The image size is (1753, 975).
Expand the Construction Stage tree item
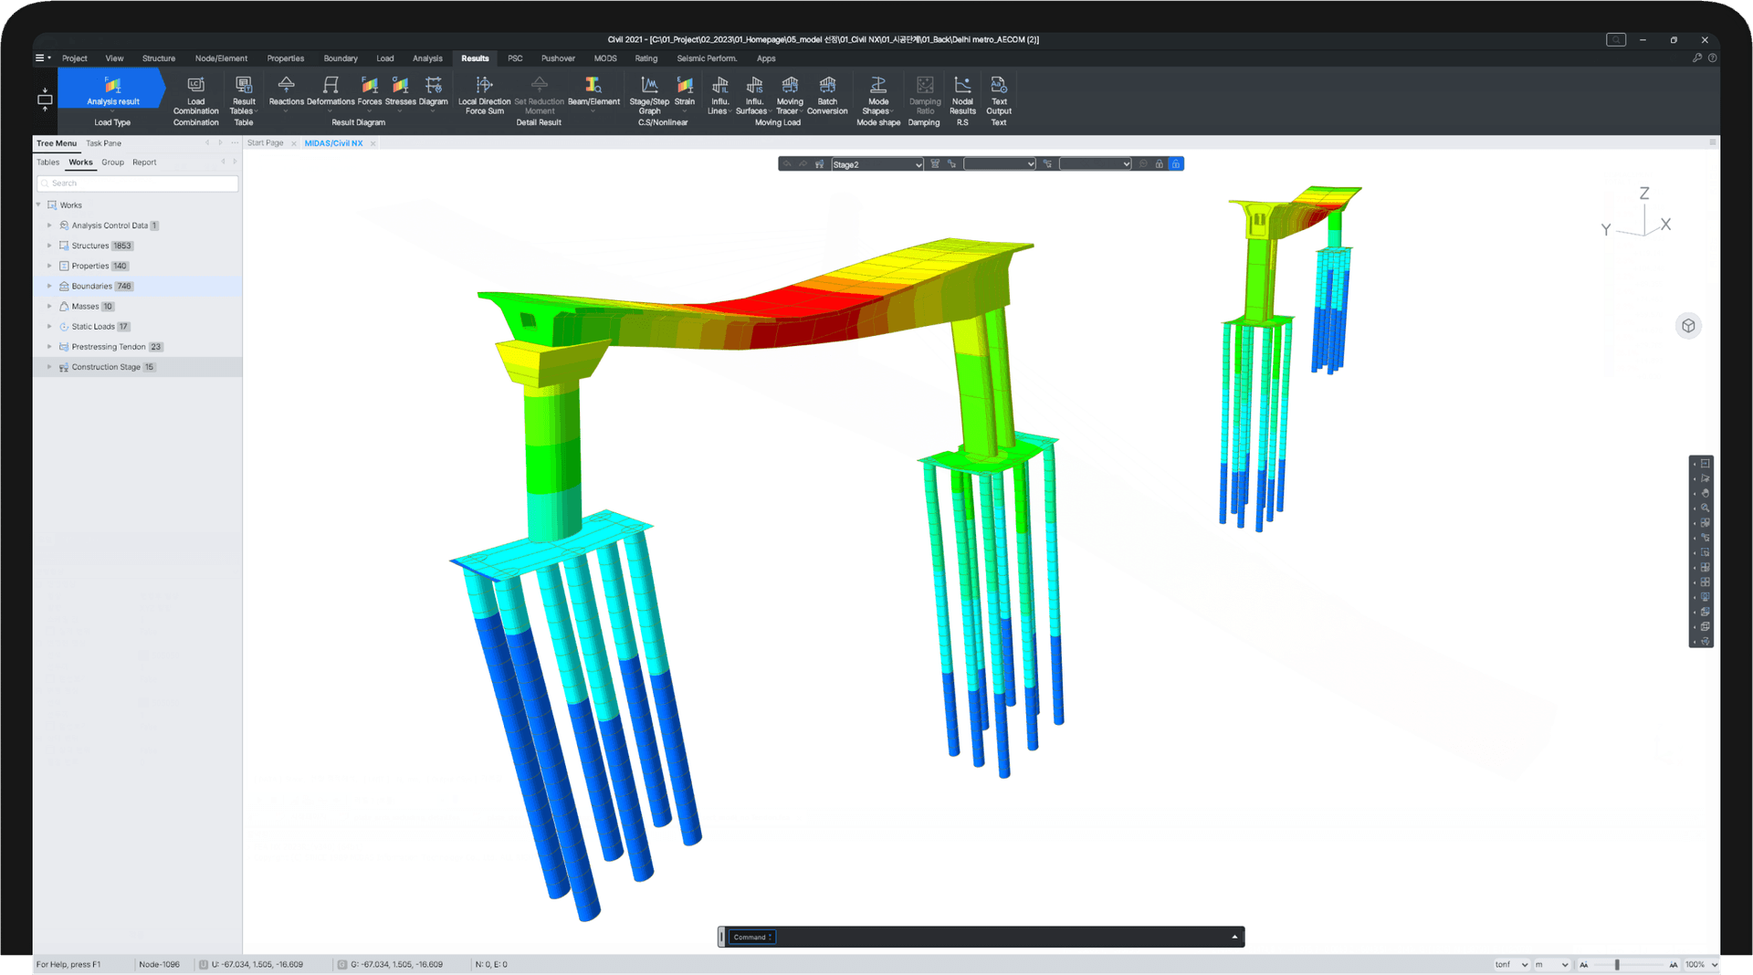click(49, 367)
